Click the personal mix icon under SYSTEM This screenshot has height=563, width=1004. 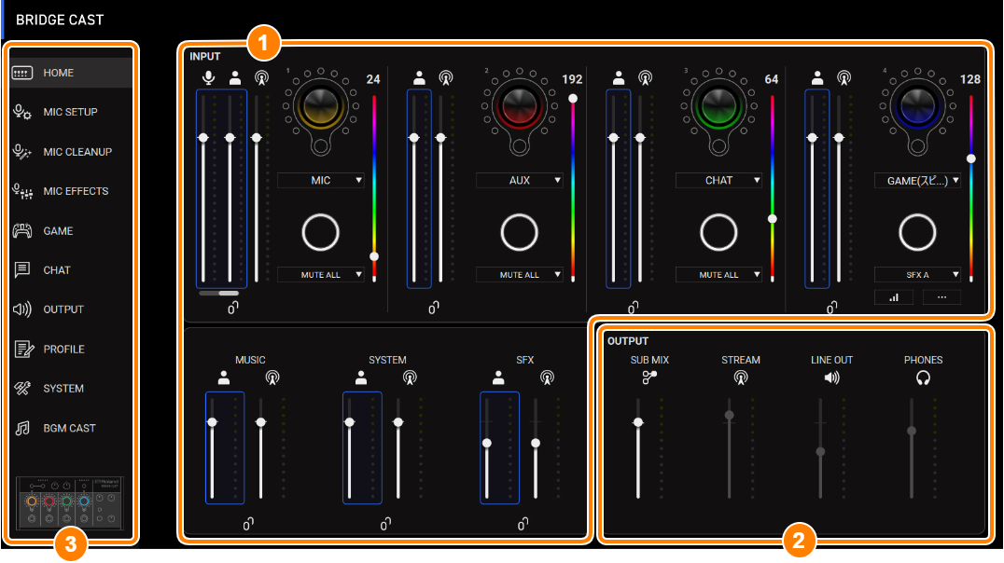[x=361, y=378]
